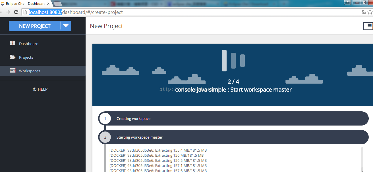Toggle the panel layout icon at top right
Screen dimensions: 373x172
(x=368, y=26)
